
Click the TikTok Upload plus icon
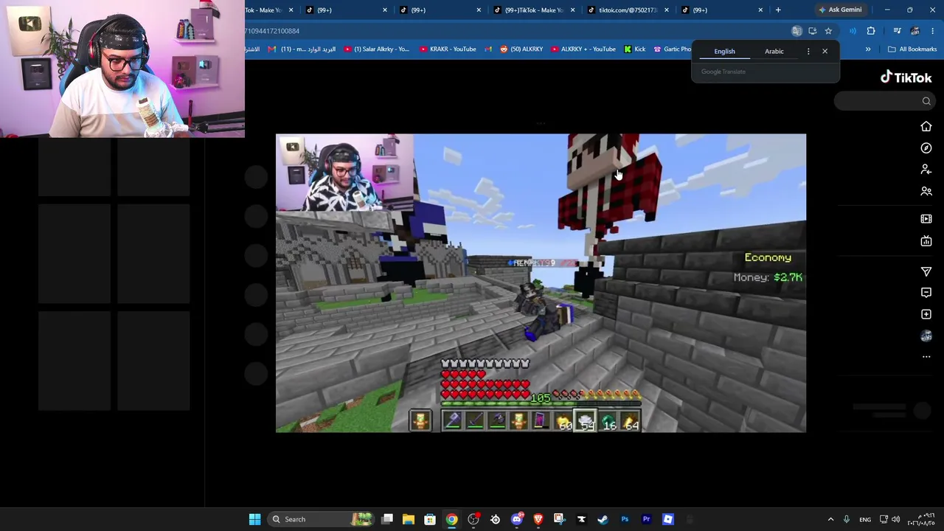click(926, 314)
